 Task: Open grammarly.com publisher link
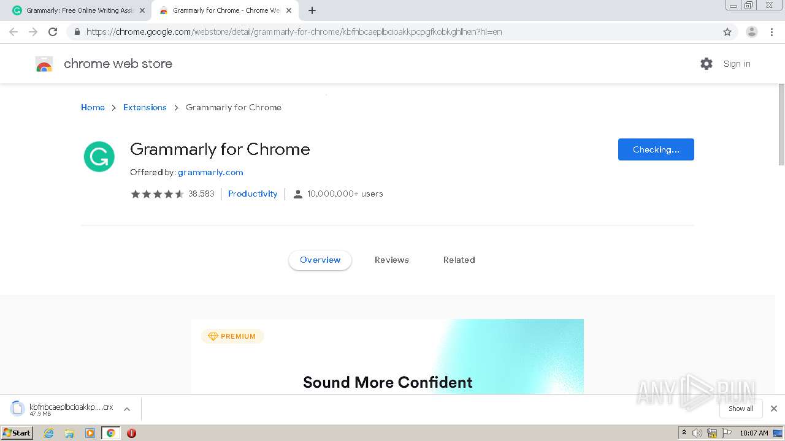(x=210, y=172)
